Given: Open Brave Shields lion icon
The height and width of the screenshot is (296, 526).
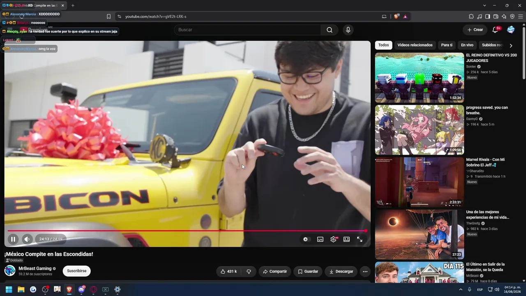Looking at the screenshot, I should (x=396, y=16).
